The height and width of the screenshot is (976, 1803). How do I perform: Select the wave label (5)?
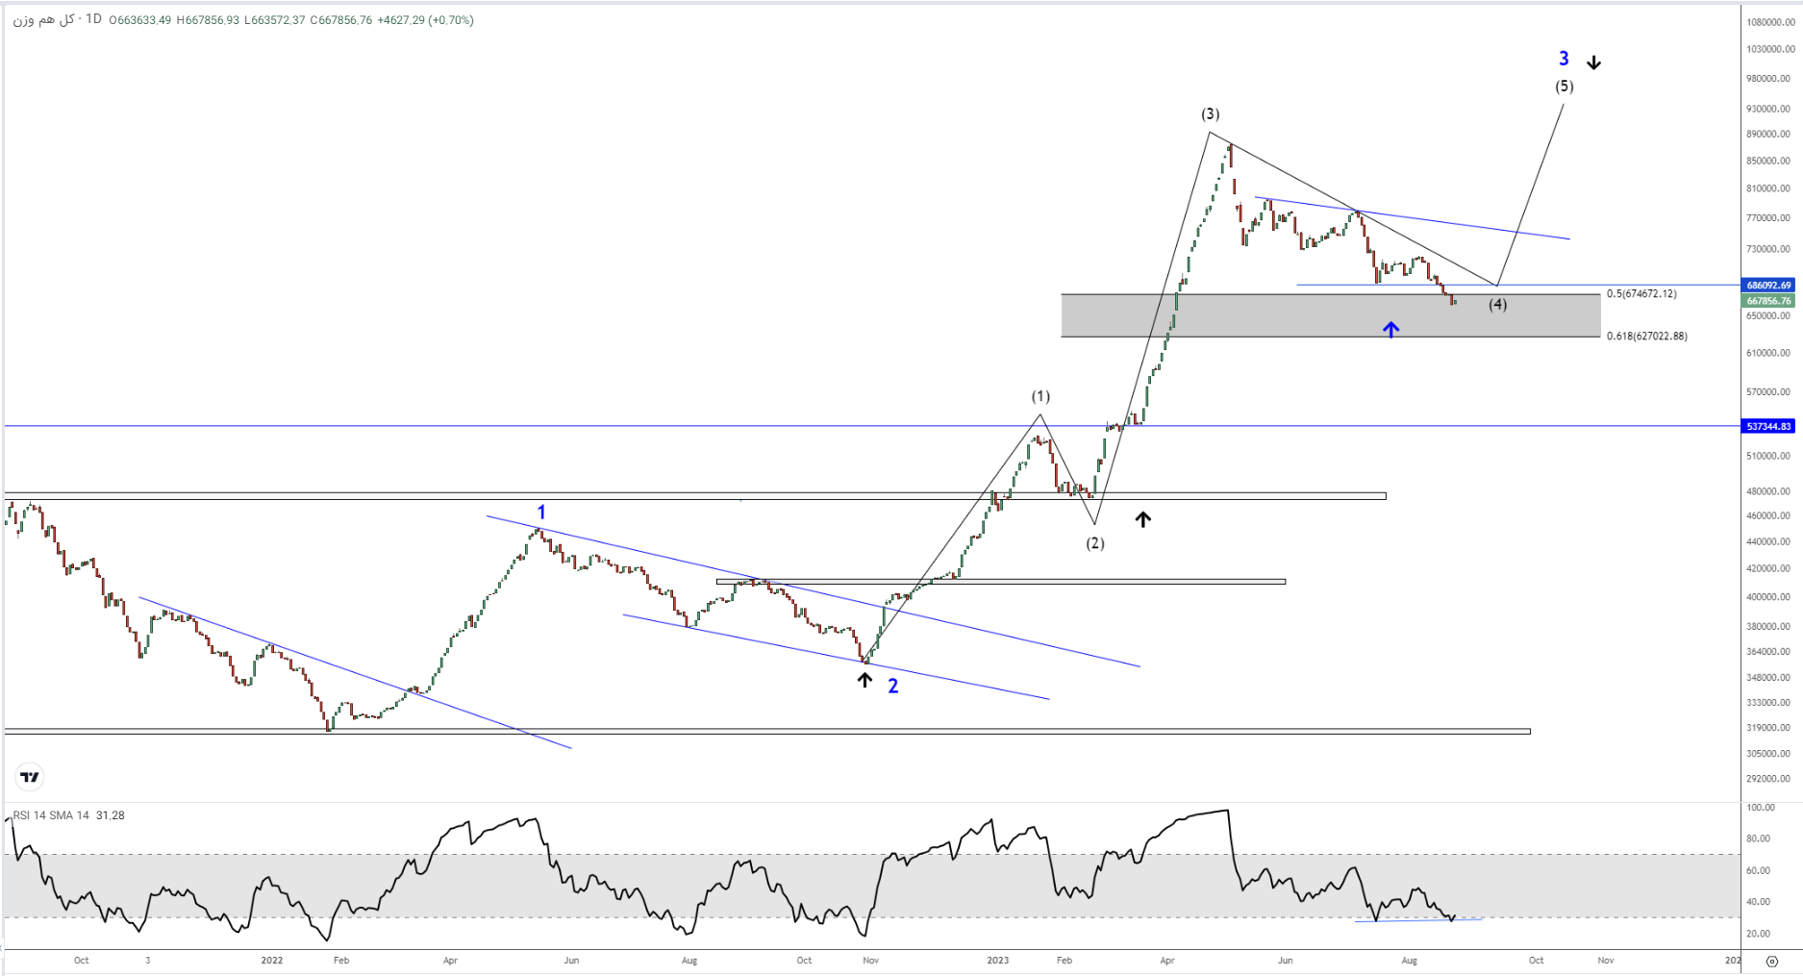1565,87
